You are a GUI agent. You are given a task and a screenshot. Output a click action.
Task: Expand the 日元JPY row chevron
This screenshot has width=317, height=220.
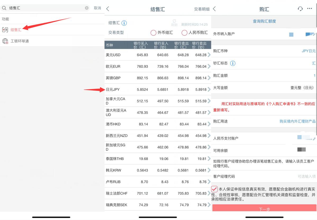click(x=209, y=89)
